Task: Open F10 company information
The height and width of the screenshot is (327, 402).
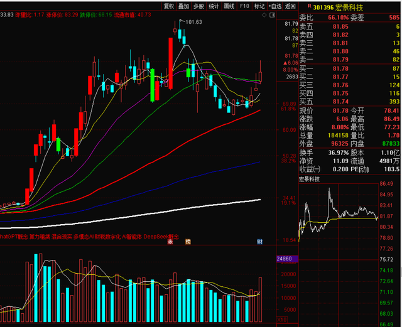Action: (x=244, y=6)
